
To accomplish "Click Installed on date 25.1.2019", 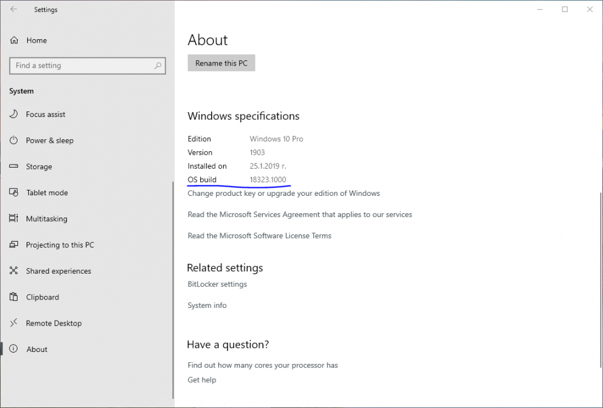I will 268,166.
